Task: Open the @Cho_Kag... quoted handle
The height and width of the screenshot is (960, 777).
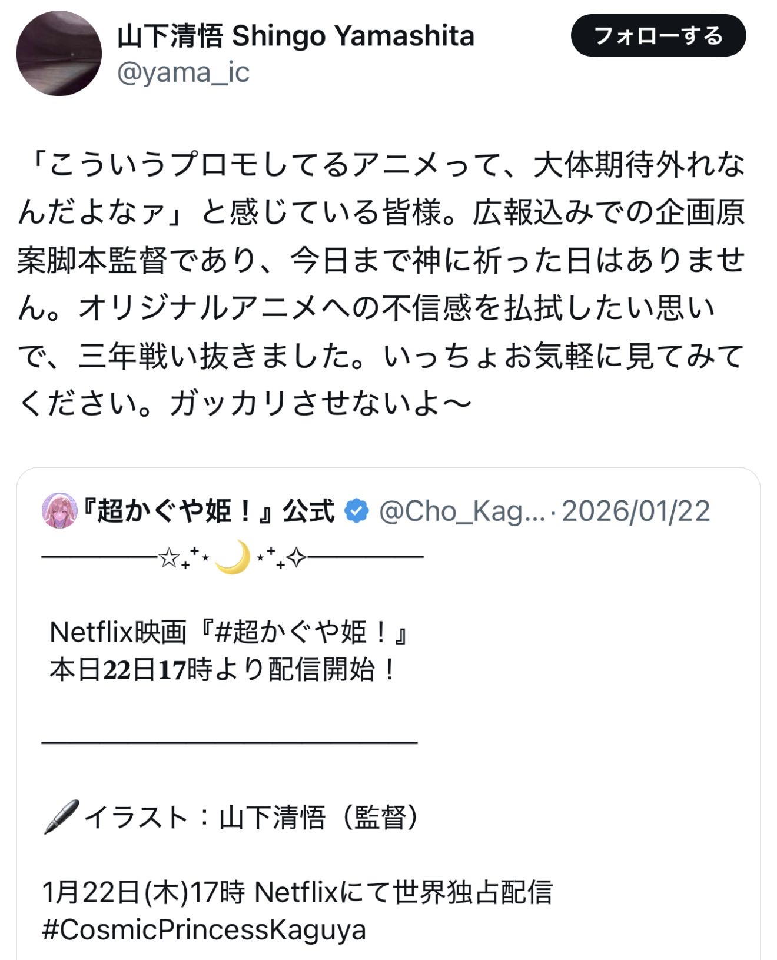Action: pyautogui.click(x=461, y=511)
